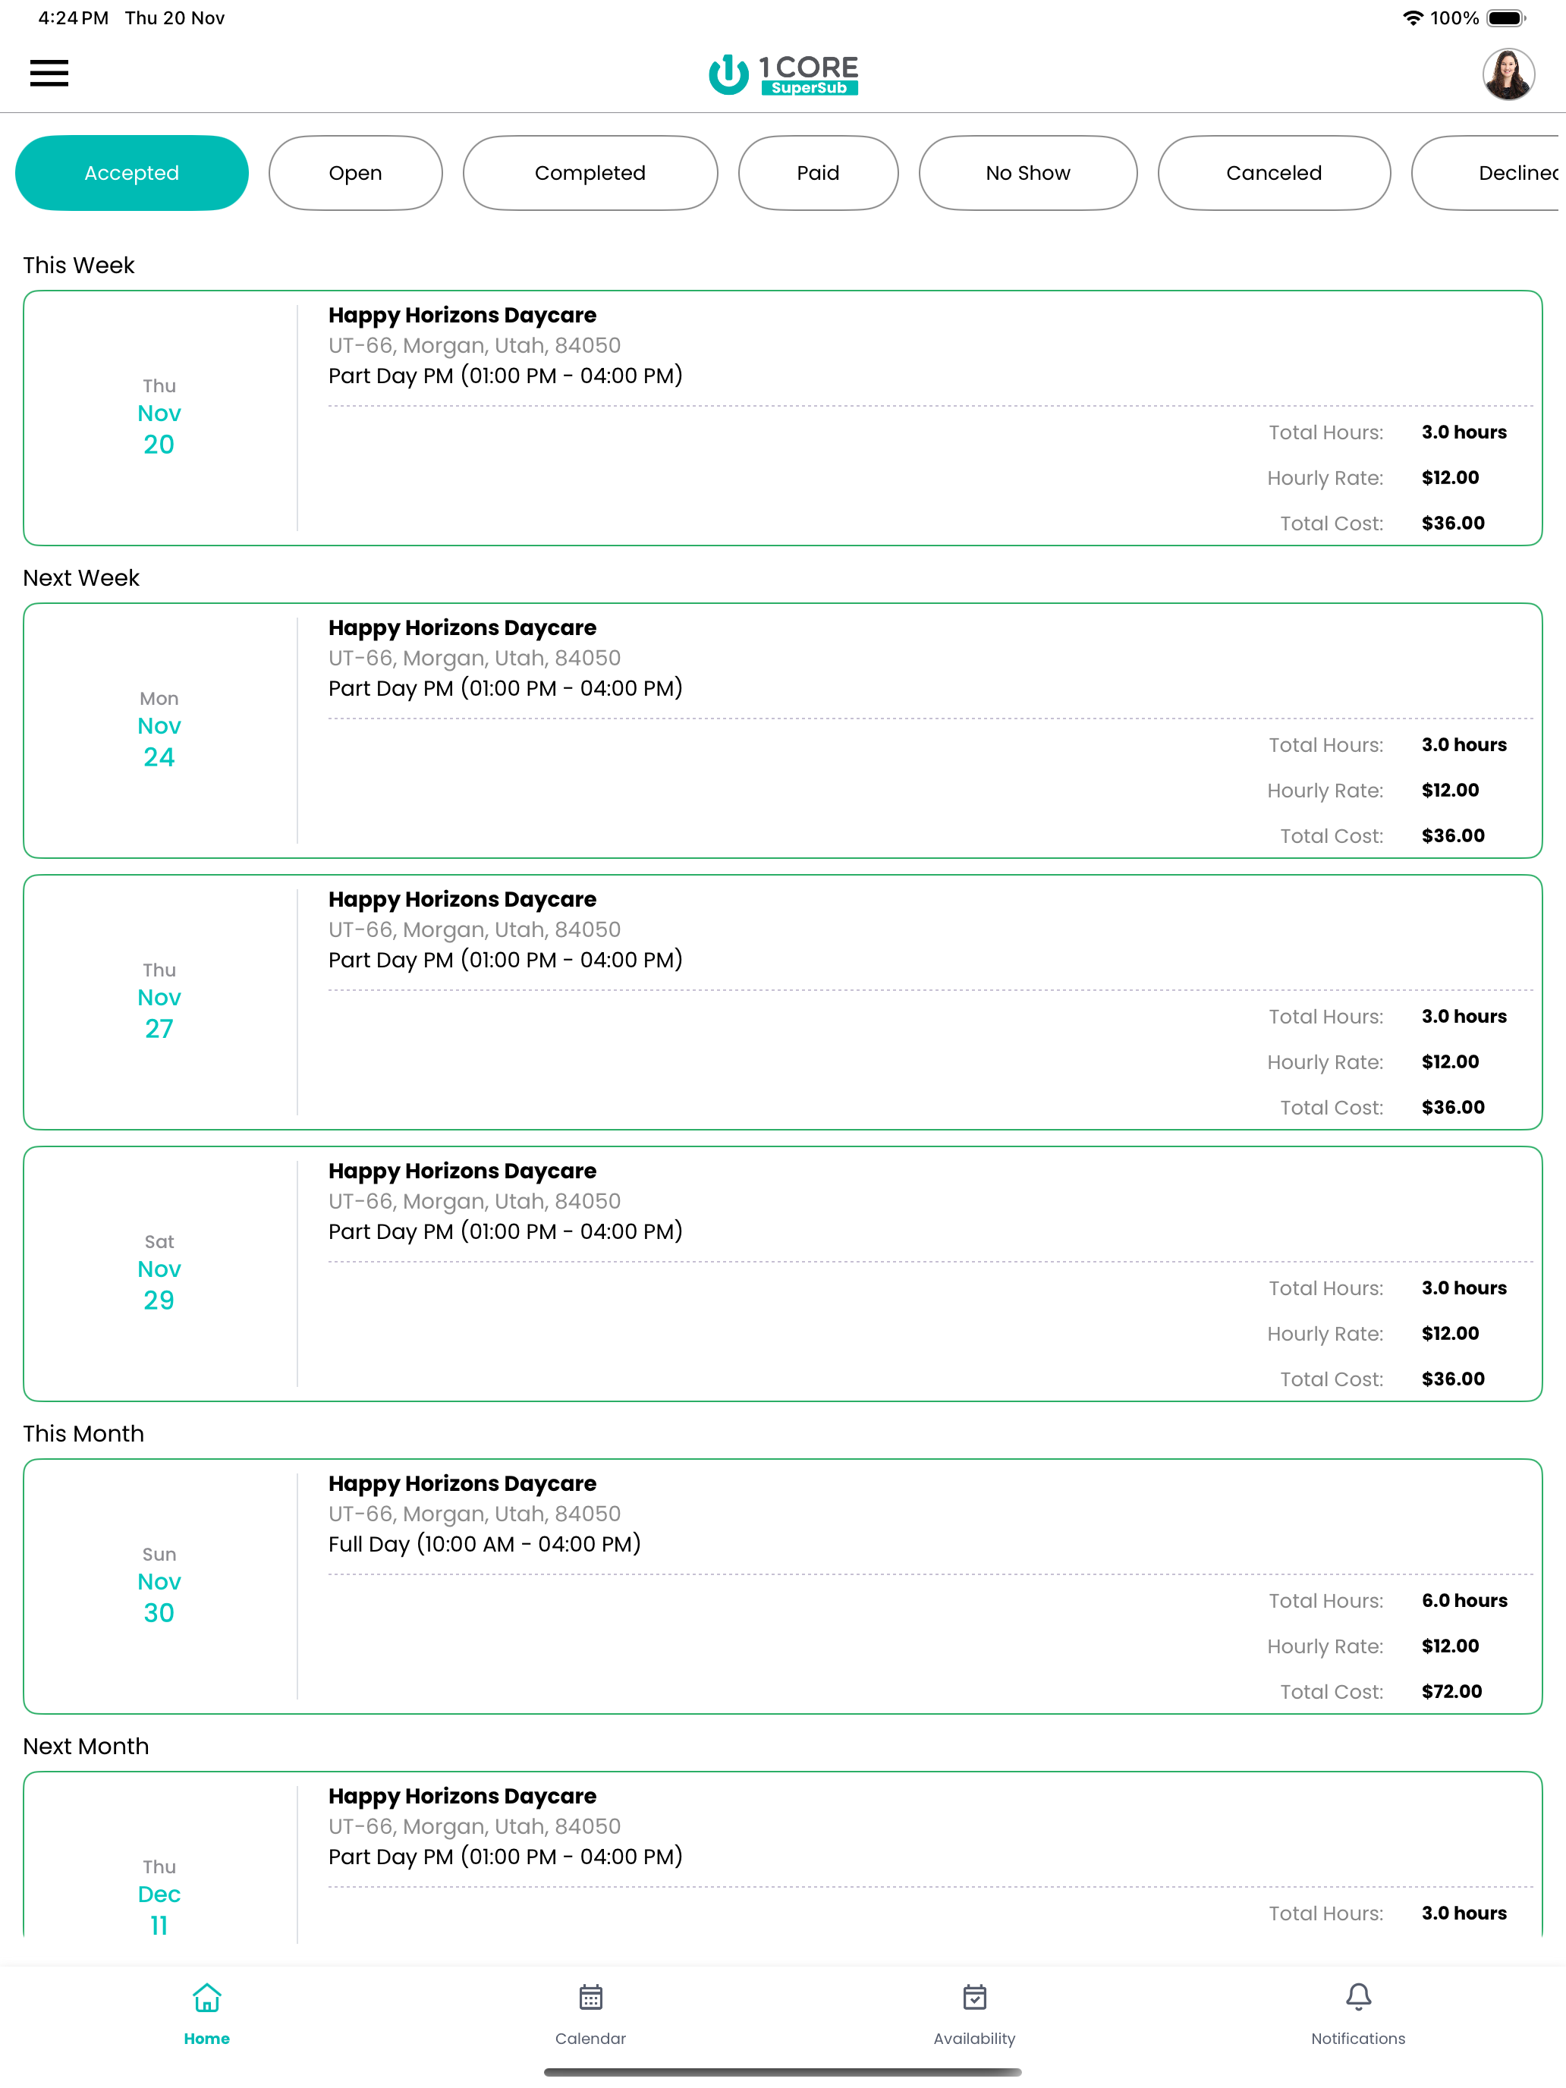The width and height of the screenshot is (1566, 2088).
Task: Switch to the Open filter tab
Action: point(356,173)
